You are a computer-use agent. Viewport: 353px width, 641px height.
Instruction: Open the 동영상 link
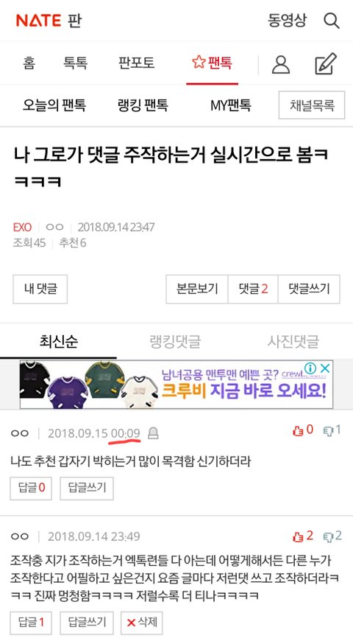coord(287,21)
